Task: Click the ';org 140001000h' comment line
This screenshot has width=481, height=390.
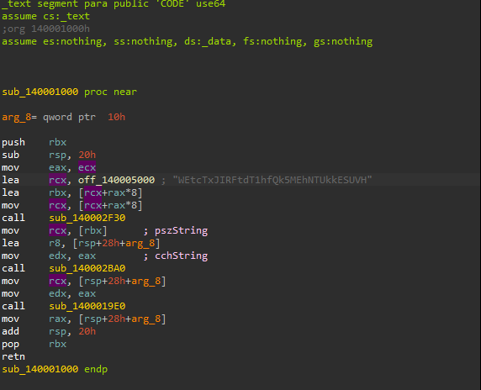Action: tap(45, 29)
